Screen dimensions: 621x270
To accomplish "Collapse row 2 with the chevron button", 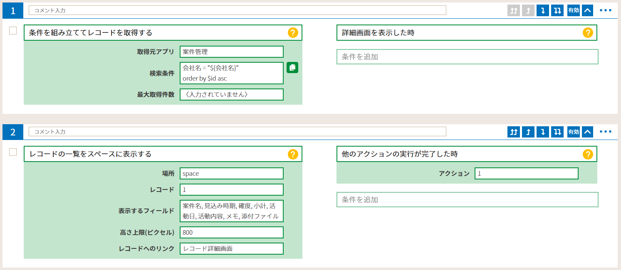I will [587, 132].
